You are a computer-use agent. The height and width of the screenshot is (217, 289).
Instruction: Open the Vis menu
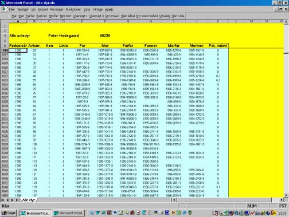tap(33, 9)
